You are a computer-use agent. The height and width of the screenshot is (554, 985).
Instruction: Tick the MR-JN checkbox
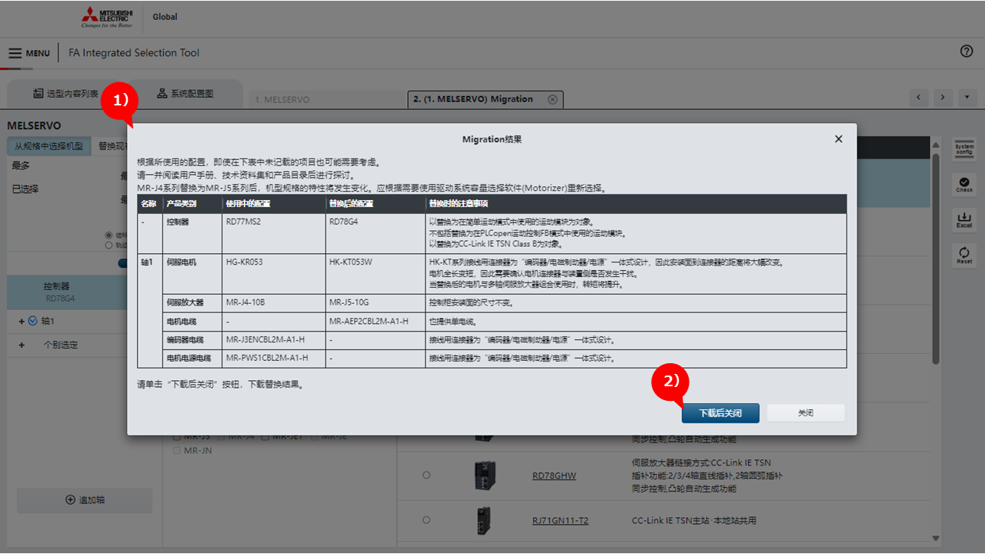[x=178, y=450]
